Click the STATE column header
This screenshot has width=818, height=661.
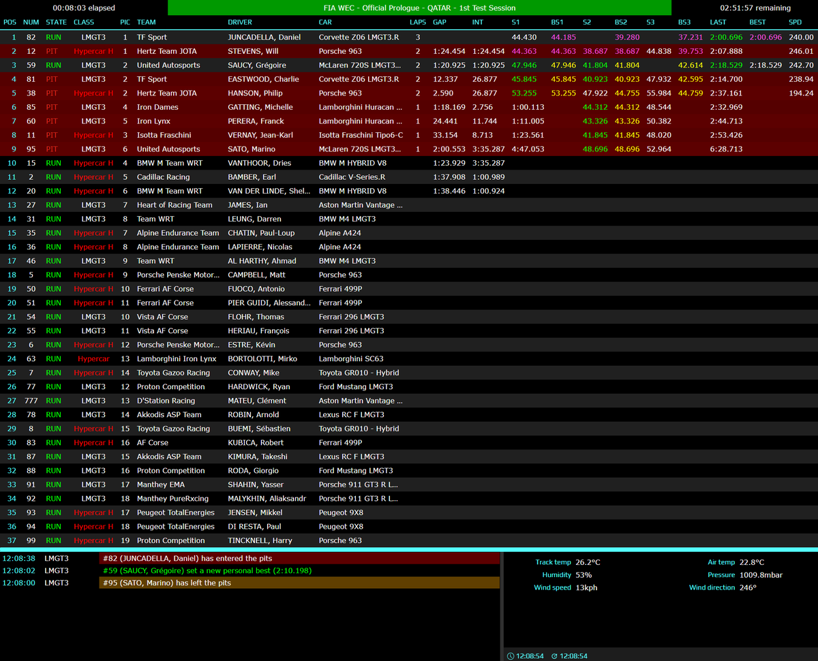click(x=56, y=22)
